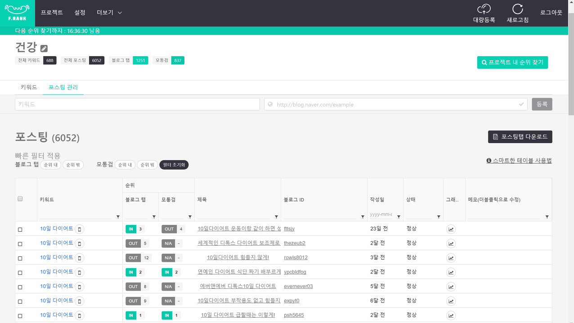This screenshot has width=574, height=323.
Task: Apply the 블로그 탭 순위 밖 quick filter
Action: (x=73, y=165)
